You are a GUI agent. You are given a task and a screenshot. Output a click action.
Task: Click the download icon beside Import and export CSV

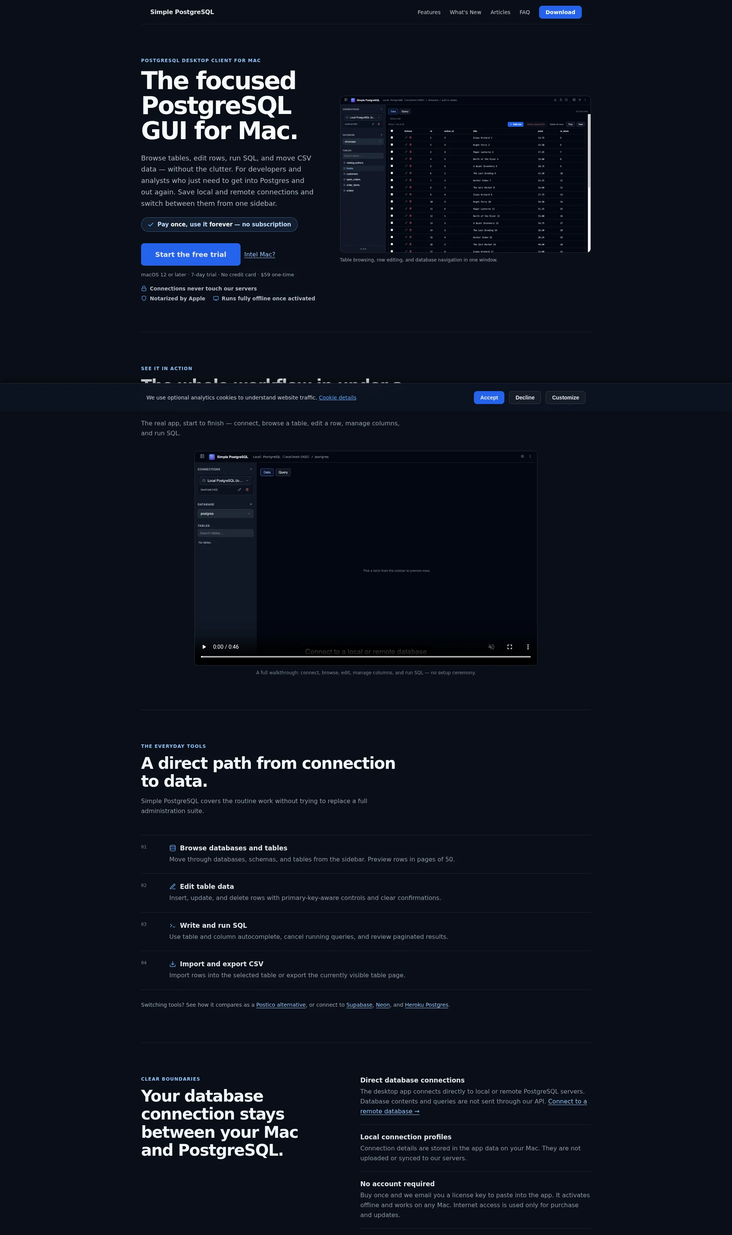[173, 964]
